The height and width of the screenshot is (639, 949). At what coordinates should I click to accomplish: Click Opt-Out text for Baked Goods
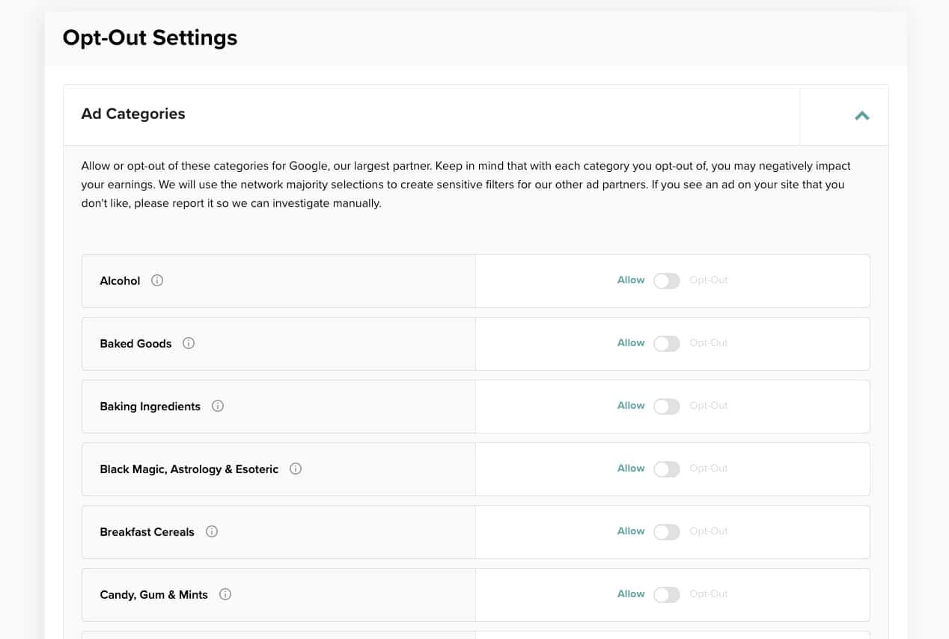tap(708, 342)
